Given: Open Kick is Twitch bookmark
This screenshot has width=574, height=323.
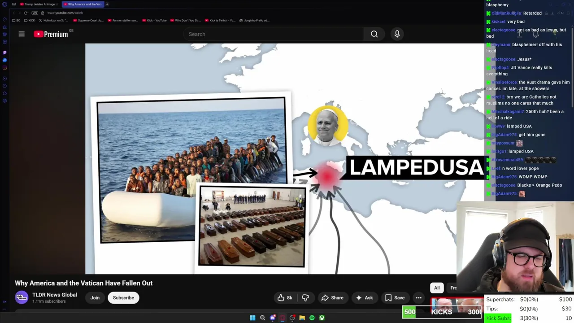Looking at the screenshot, I should [x=220, y=20].
